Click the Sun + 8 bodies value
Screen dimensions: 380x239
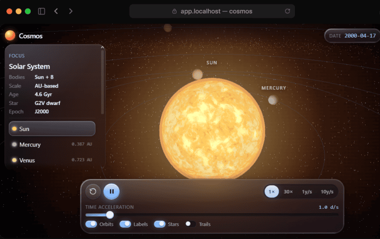(x=44, y=77)
